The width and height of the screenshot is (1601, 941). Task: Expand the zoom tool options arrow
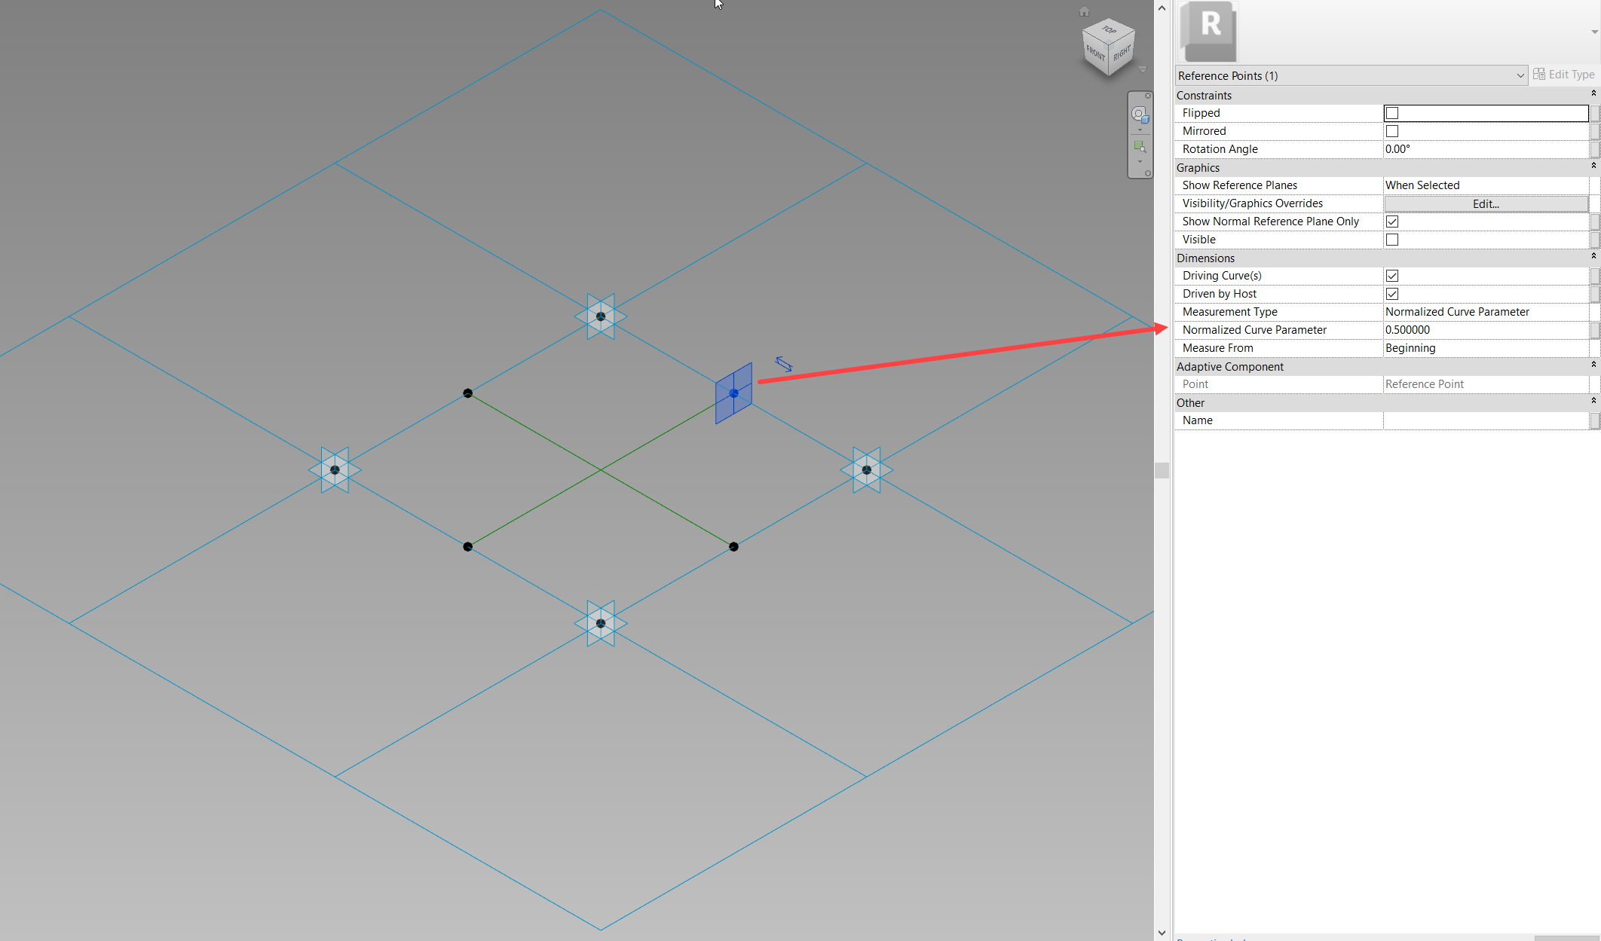click(1140, 161)
